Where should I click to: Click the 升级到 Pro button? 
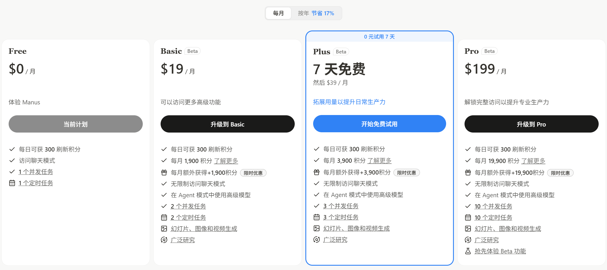[531, 124]
